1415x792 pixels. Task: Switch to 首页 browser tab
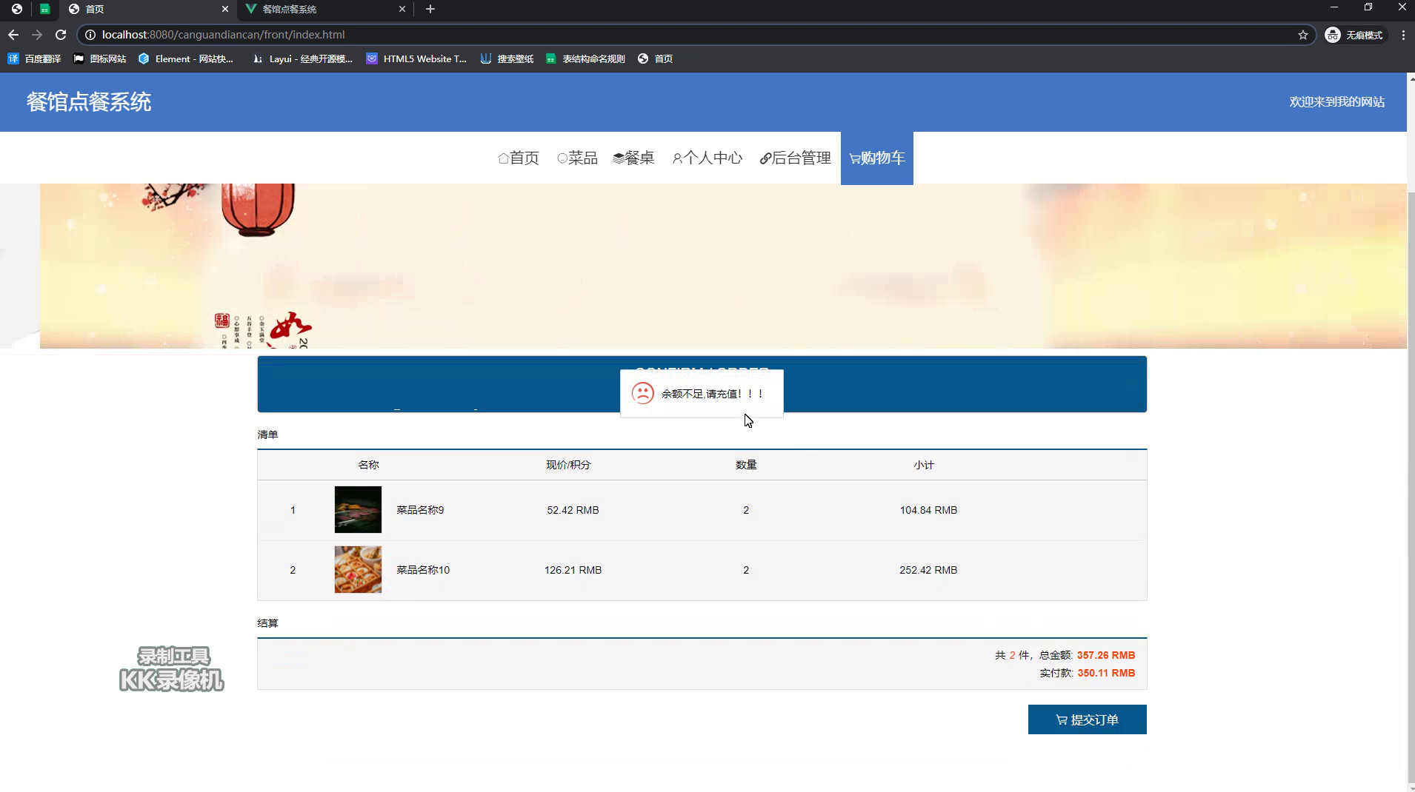coord(148,9)
